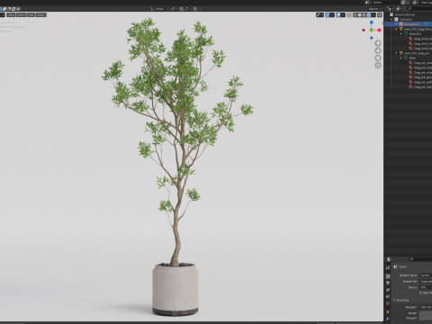Open the Object properties tab

pos(388,312)
